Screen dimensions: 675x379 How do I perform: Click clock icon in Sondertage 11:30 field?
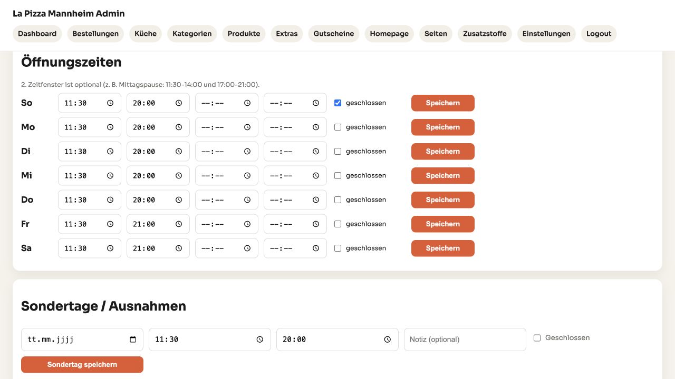(x=260, y=340)
